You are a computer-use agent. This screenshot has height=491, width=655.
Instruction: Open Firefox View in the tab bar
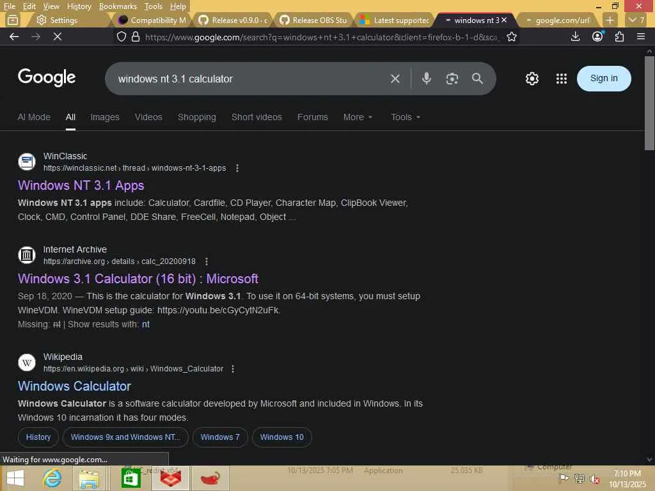[13, 20]
